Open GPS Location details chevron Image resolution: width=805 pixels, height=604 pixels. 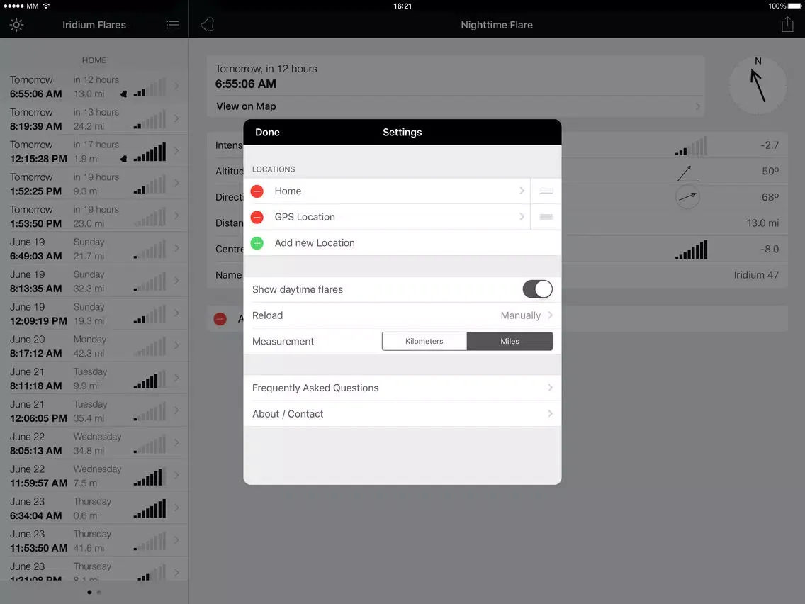(522, 216)
